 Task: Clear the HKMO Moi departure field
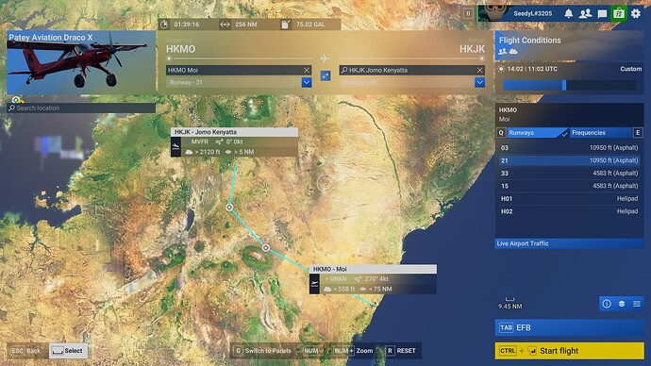[307, 70]
